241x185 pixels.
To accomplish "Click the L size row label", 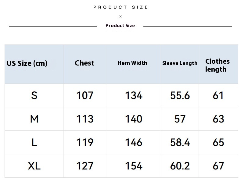I will click(34, 142).
